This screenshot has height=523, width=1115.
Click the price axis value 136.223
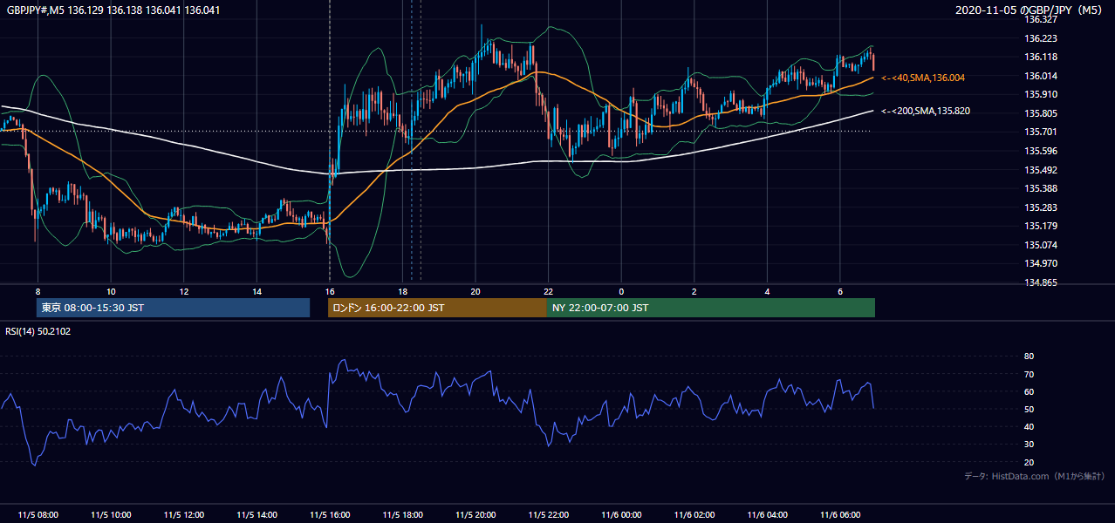pyautogui.click(x=1039, y=38)
